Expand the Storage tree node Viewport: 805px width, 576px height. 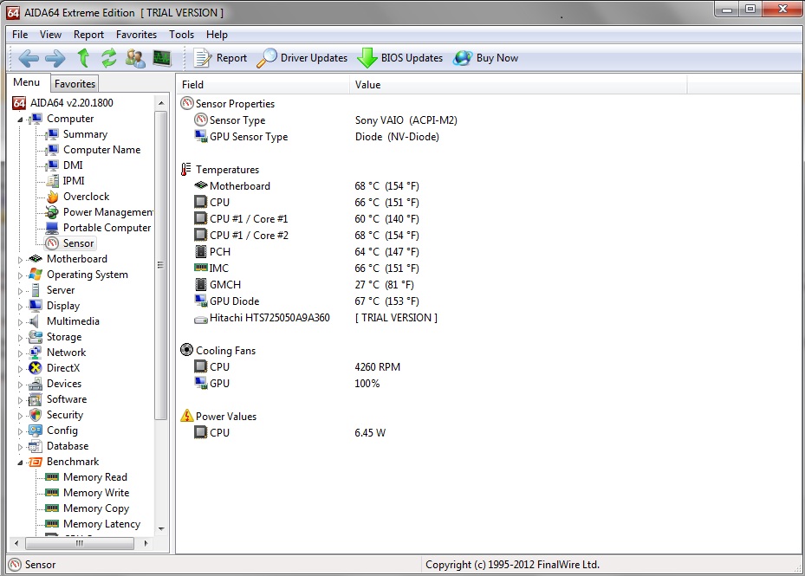pyautogui.click(x=20, y=338)
